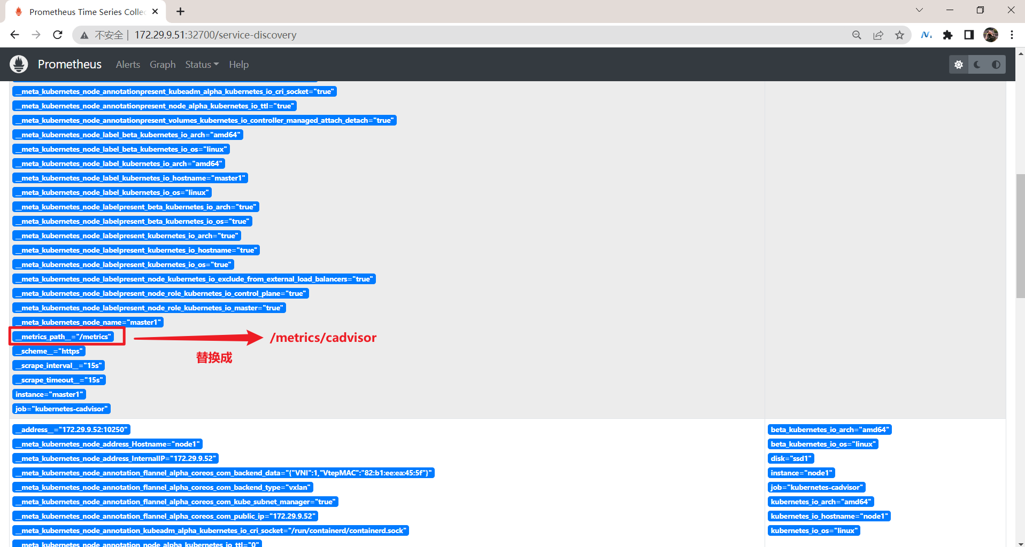Click label beta_kubernetes_io_arch="amd64" in target labels

pos(830,429)
